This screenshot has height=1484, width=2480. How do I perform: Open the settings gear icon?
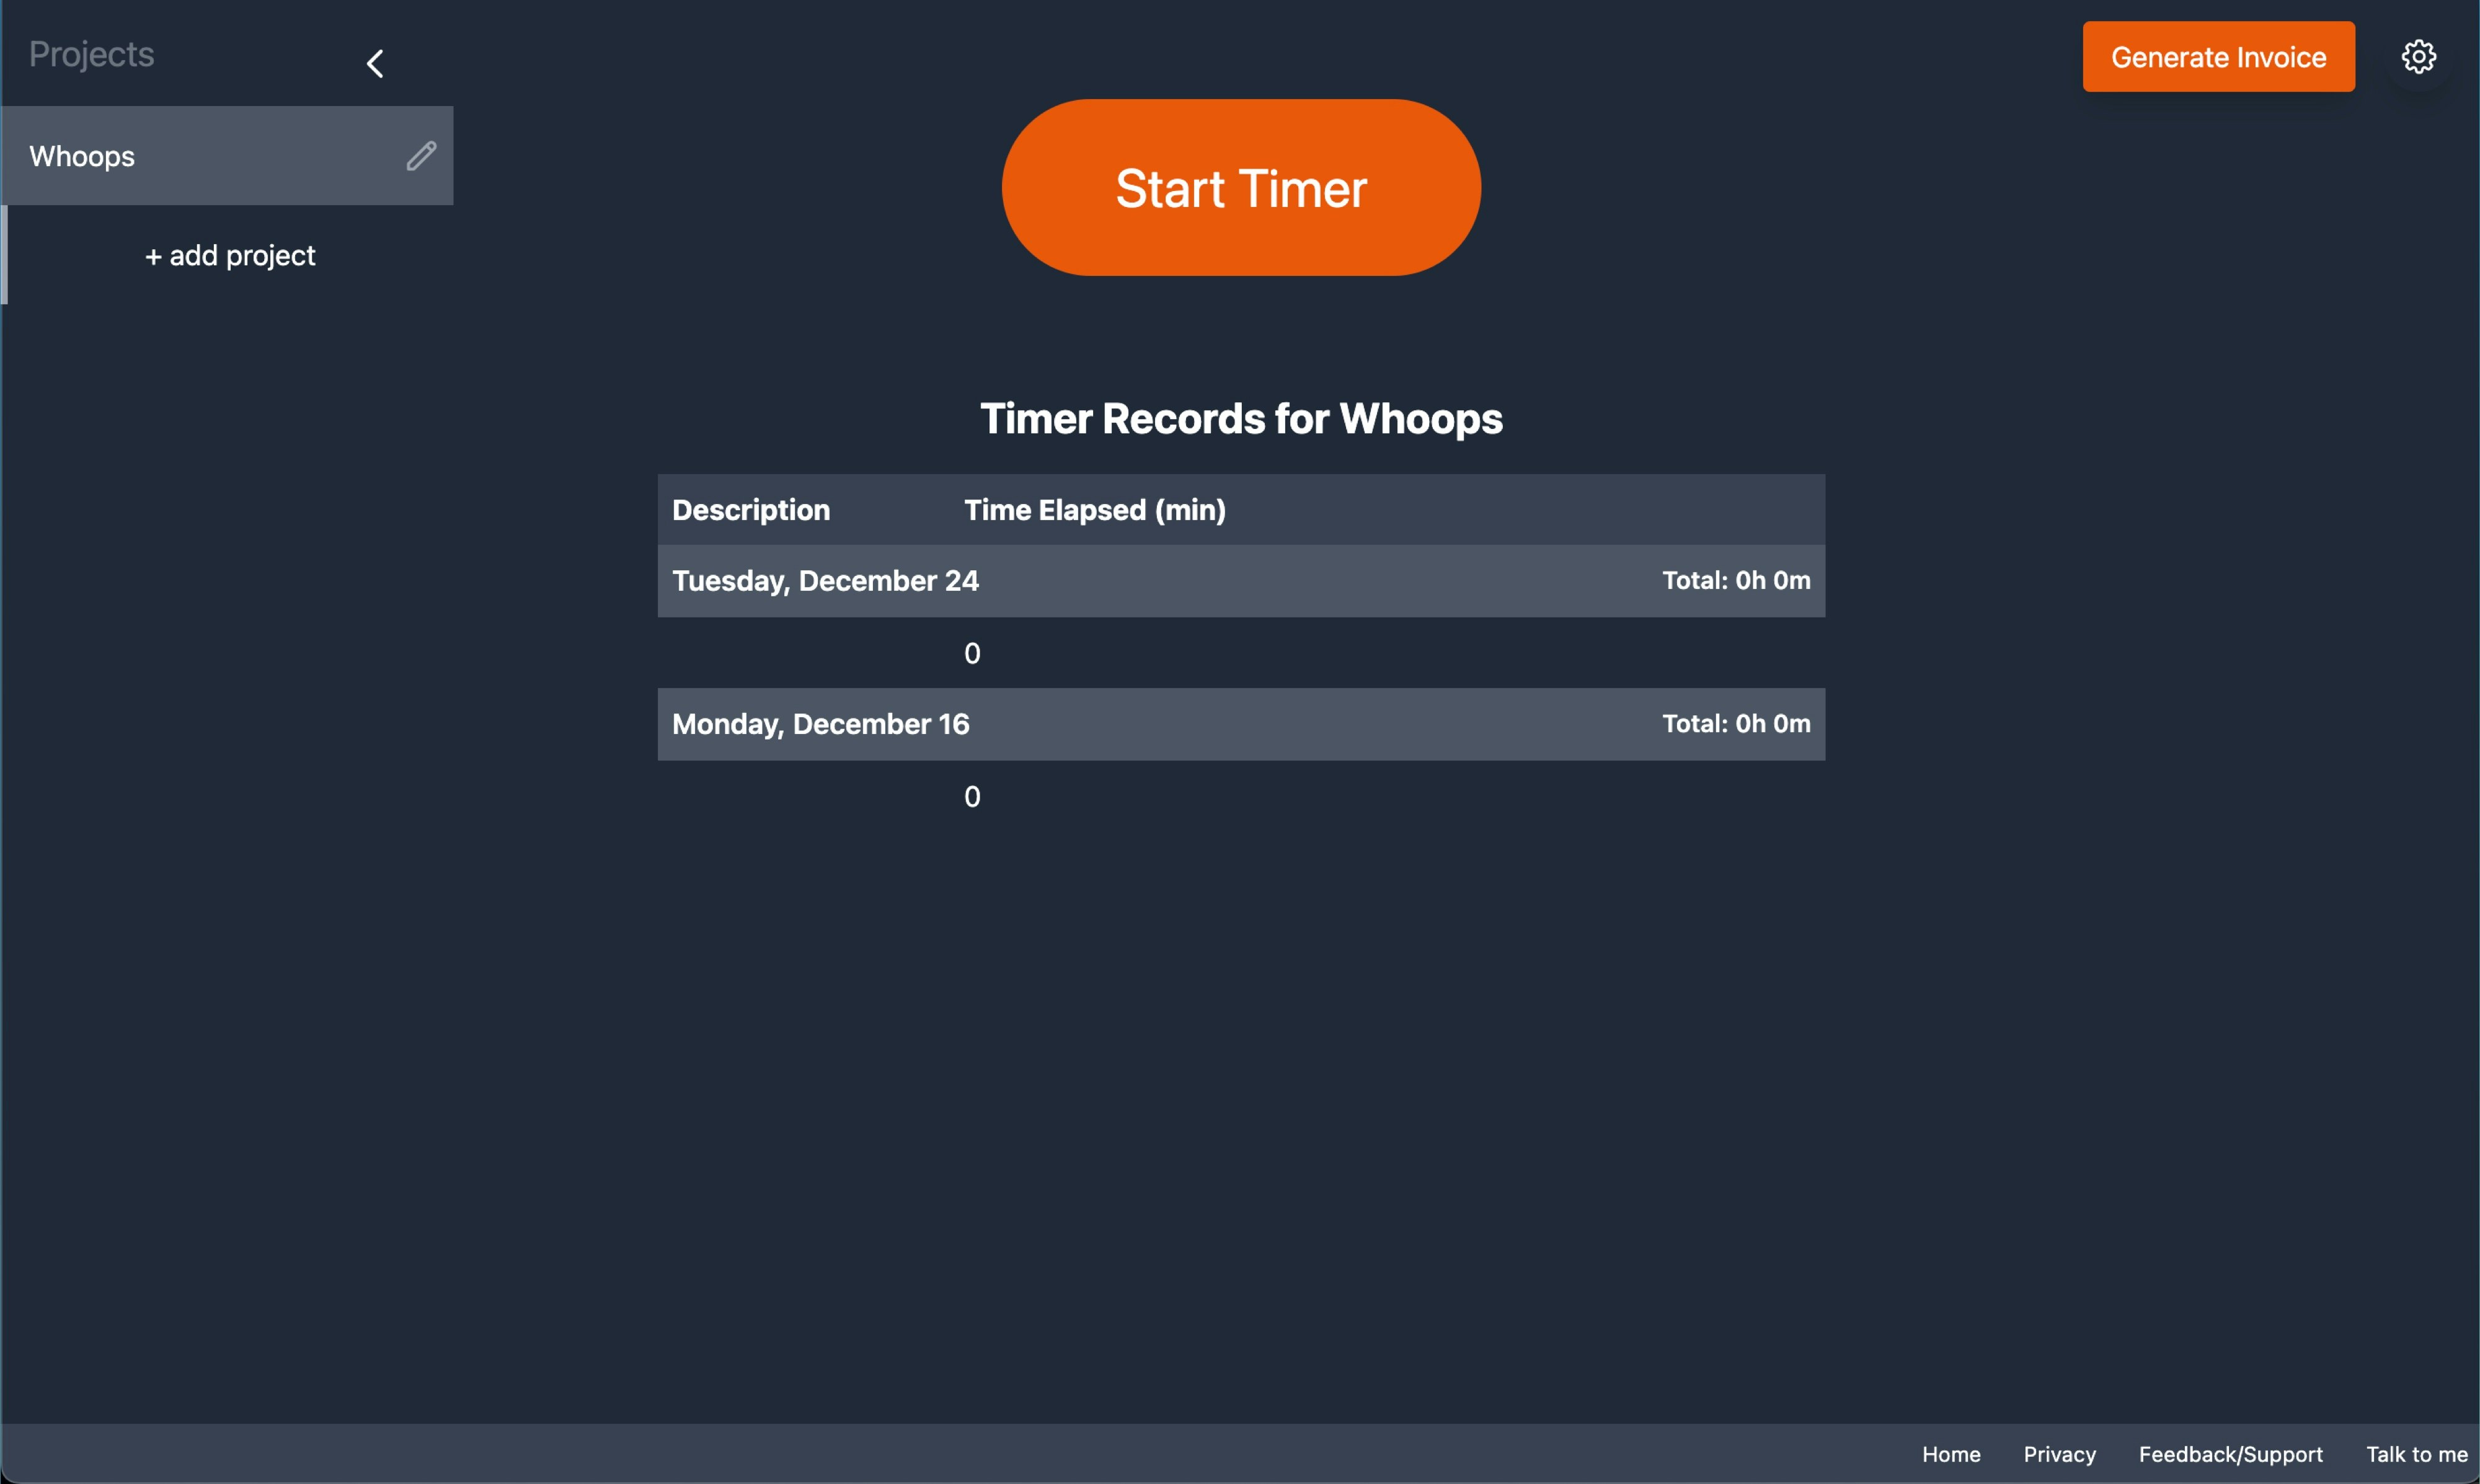2418,56
